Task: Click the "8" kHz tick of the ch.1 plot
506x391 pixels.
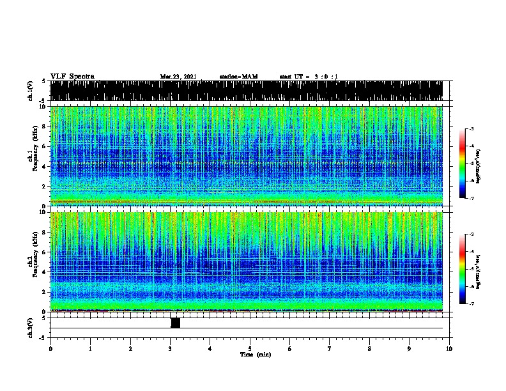Action: pyautogui.click(x=43, y=126)
